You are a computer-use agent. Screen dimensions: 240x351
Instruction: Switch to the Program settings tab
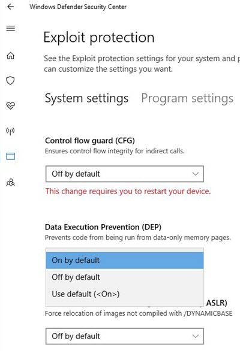click(x=187, y=98)
